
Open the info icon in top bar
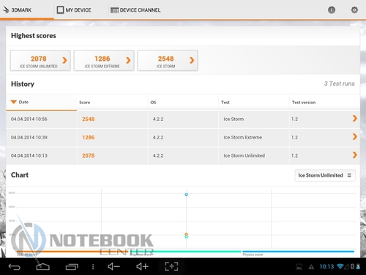332,10
